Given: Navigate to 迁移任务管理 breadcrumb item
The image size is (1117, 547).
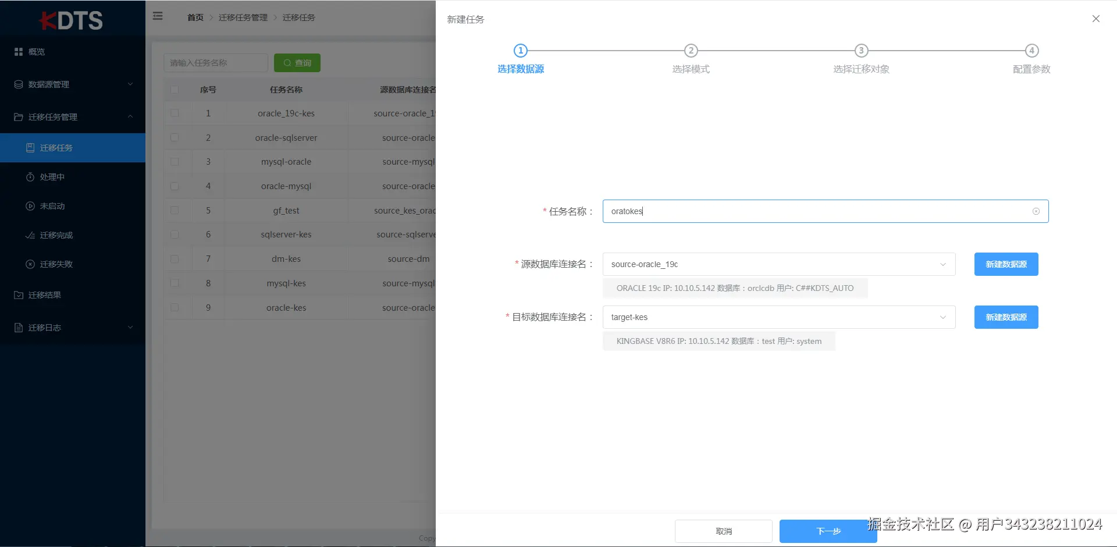Looking at the screenshot, I should point(243,17).
